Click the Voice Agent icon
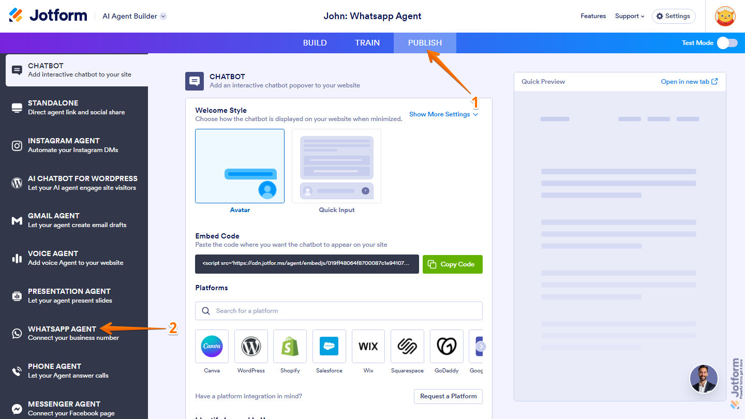The width and height of the screenshot is (745, 419). [17, 258]
